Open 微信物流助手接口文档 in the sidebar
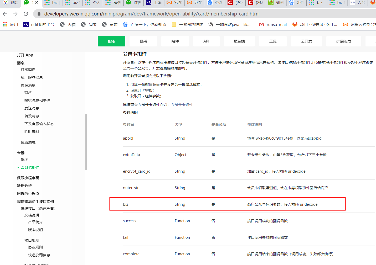Image resolution: width=376 pixels, height=265 pixels. (35, 202)
